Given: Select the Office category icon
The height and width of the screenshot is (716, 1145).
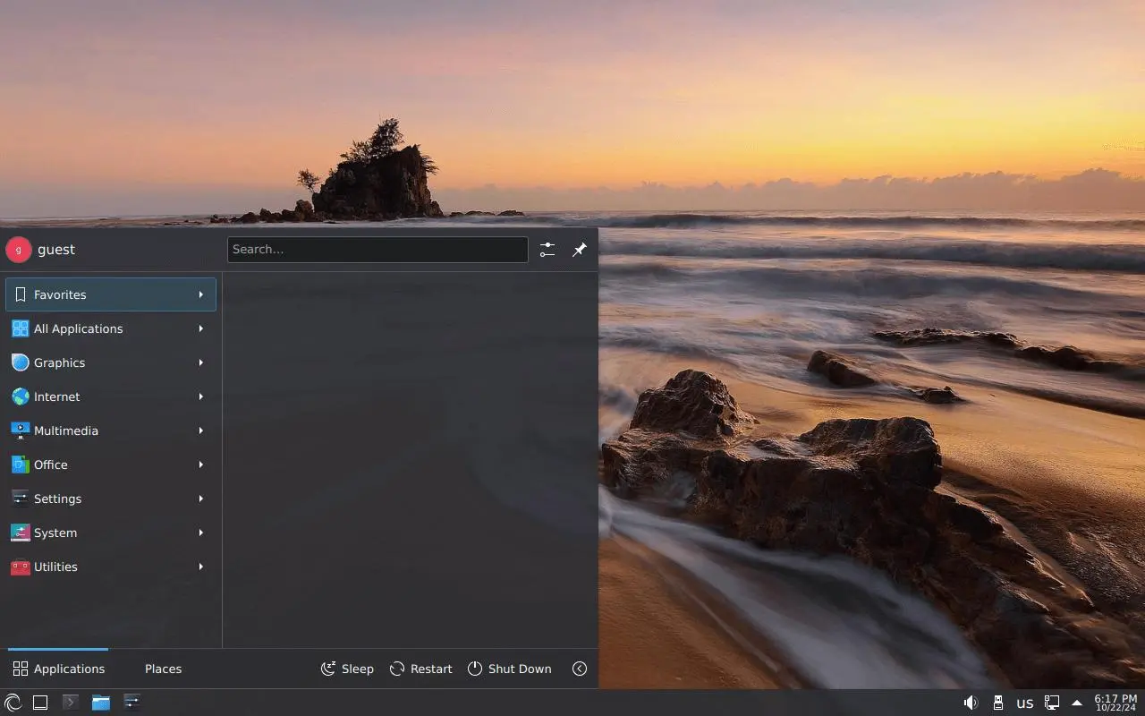Looking at the screenshot, I should (x=20, y=465).
